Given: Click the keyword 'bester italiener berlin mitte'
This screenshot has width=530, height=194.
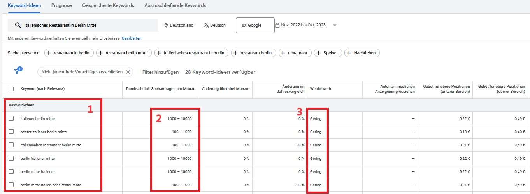Looking at the screenshot, I should pyautogui.click(x=44, y=132).
